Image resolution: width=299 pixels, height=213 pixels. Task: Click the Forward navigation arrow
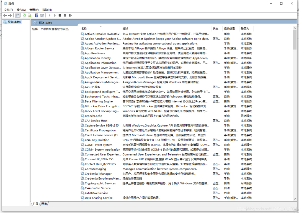coord(10,15)
